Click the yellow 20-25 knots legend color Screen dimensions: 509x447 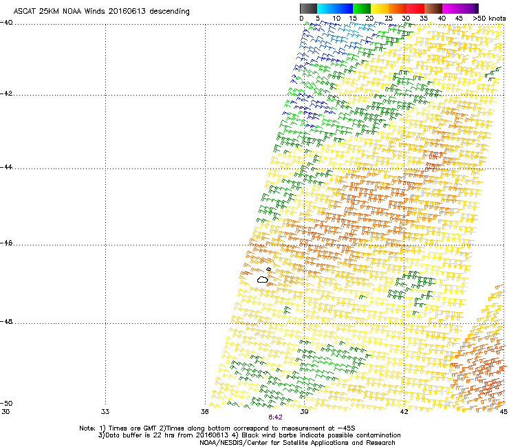pos(380,8)
